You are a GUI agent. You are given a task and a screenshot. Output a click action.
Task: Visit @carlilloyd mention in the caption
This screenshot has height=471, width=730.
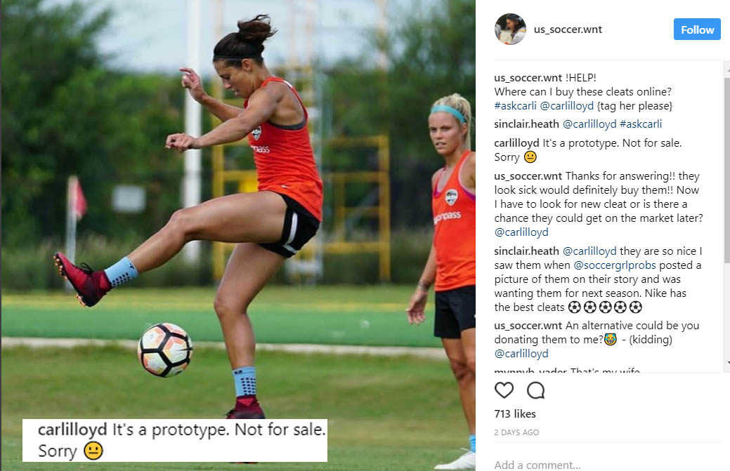pos(566,105)
